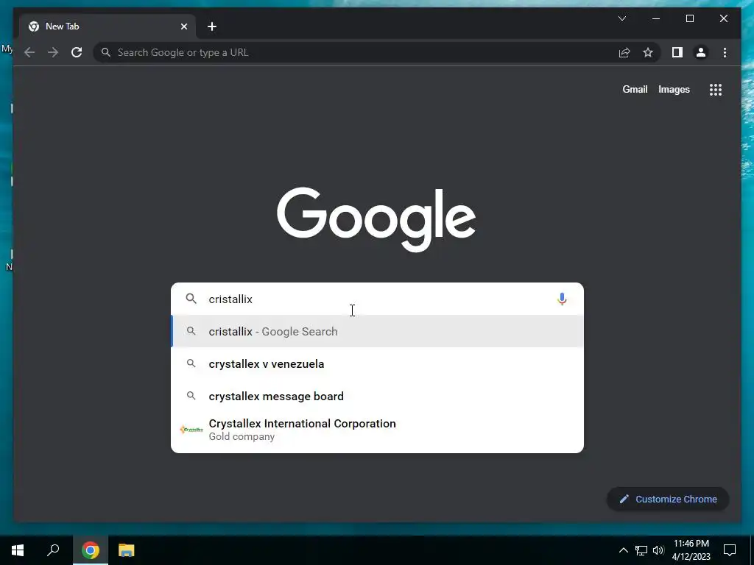Show hidden system tray icons
Image resolution: width=754 pixels, height=565 pixels.
click(623, 550)
